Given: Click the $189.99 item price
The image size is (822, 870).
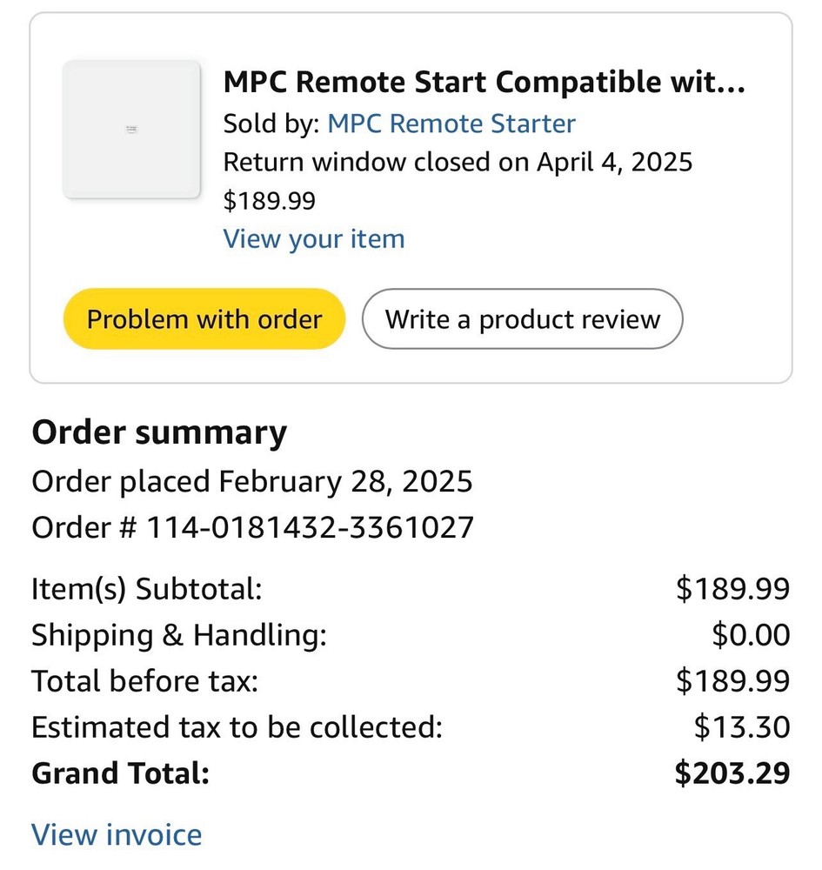Looking at the screenshot, I should [x=270, y=200].
